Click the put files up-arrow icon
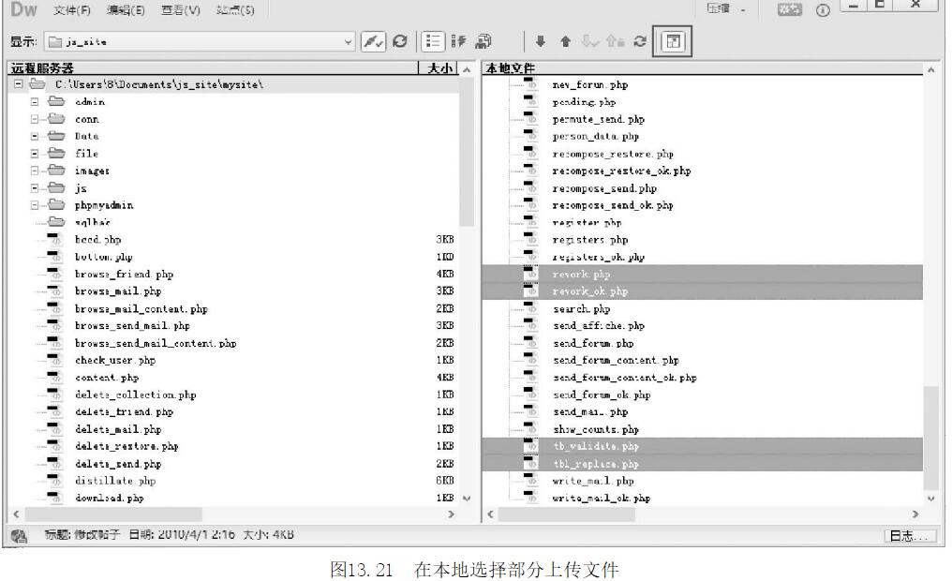This screenshot has height=581, width=952. point(563,41)
